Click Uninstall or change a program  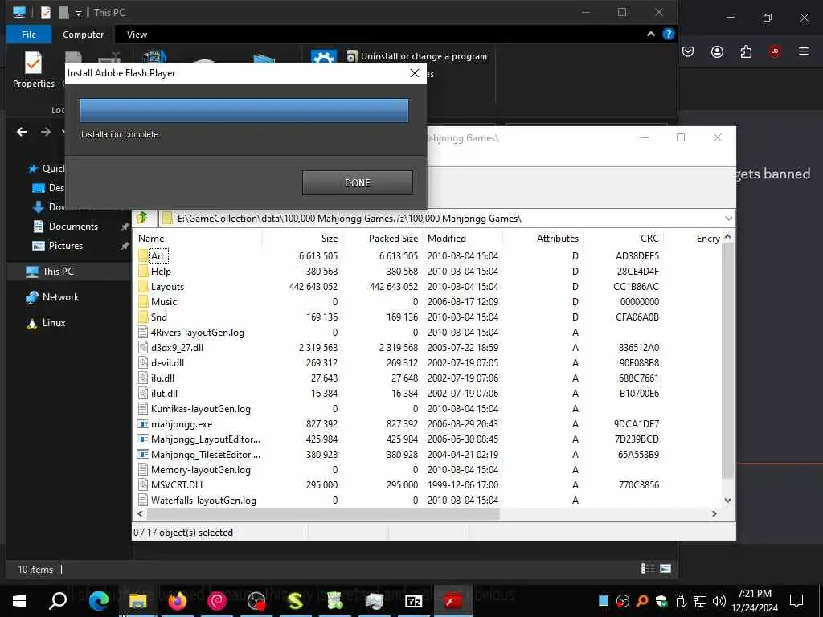417,56
